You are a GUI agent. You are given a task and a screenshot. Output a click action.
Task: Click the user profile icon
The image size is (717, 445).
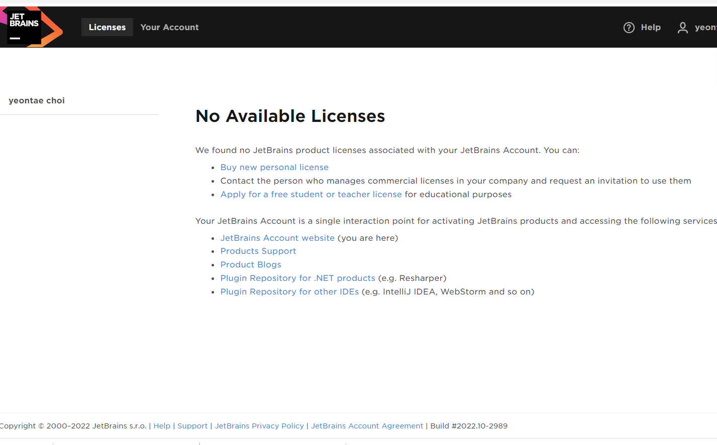tap(682, 28)
